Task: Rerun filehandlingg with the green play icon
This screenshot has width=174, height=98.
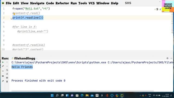Action: [3, 62]
